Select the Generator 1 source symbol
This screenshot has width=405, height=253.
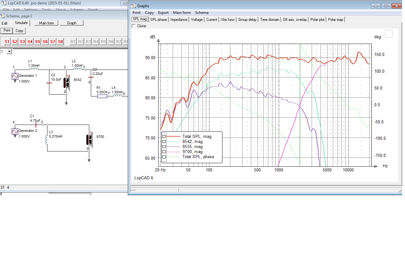pyautogui.click(x=15, y=76)
